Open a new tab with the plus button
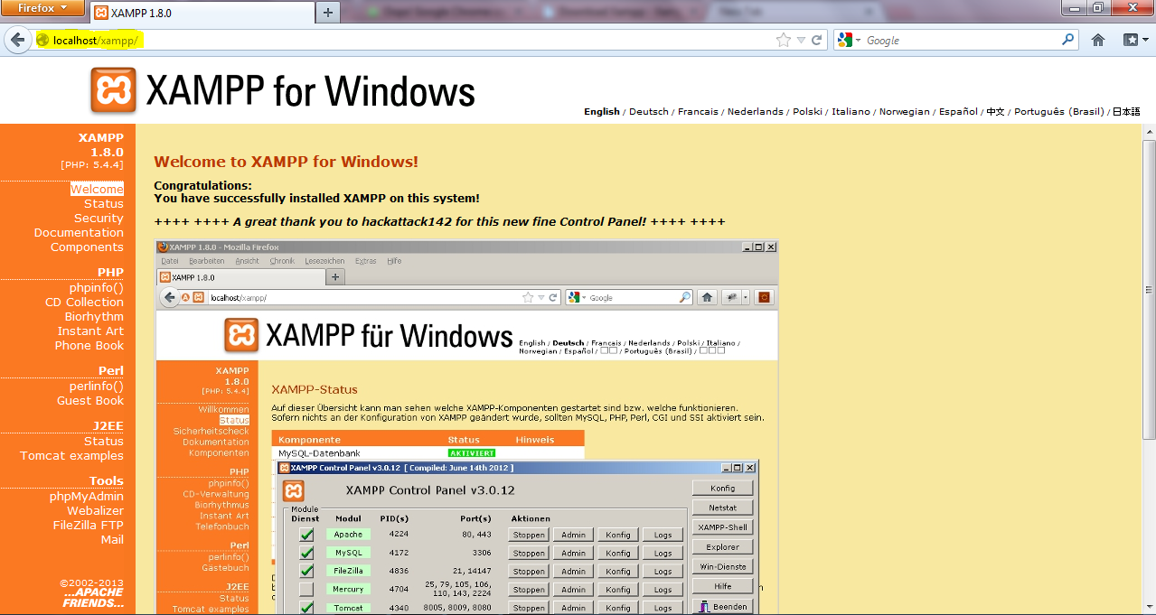Image resolution: width=1156 pixels, height=615 pixels. pyautogui.click(x=327, y=13)
